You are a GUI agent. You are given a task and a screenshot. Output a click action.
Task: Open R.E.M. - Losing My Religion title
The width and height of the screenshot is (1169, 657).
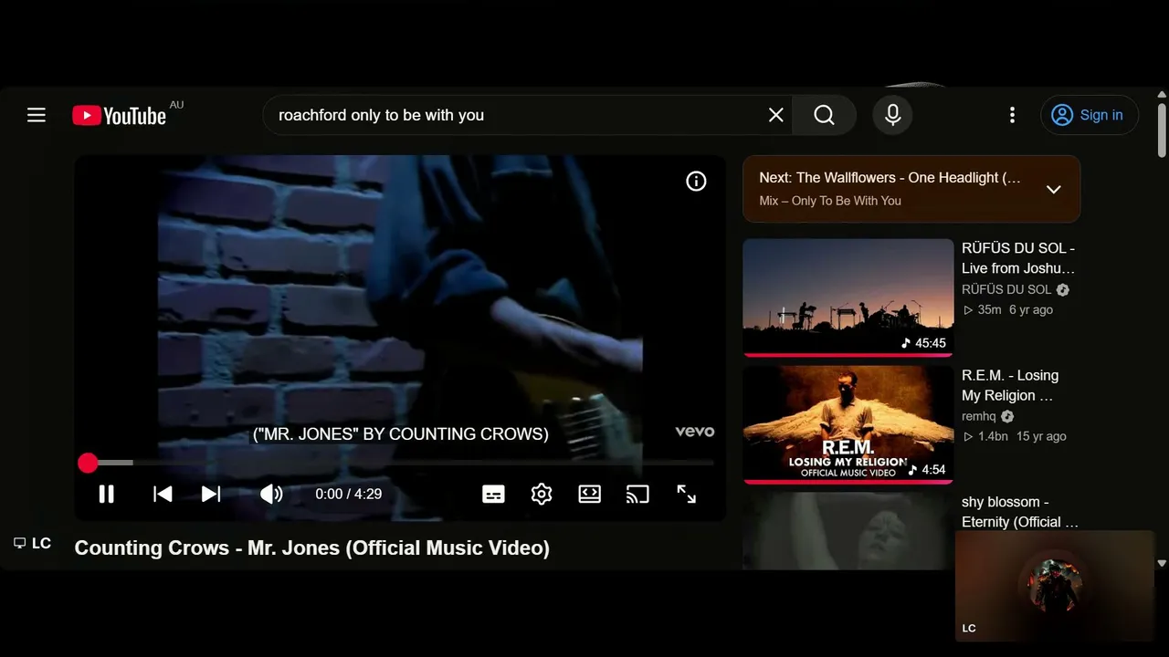(x=1010, y=385)
